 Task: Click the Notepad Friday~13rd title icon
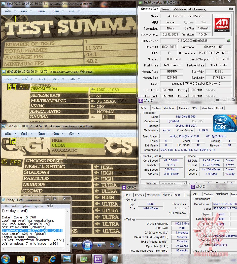pos(3,200)
